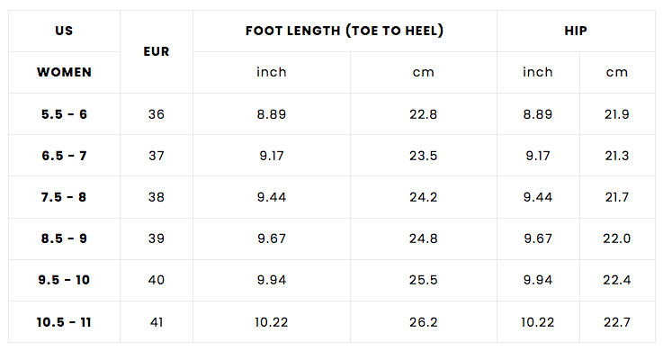Select the 10.5 - 11 US size cell

(64, 321)
